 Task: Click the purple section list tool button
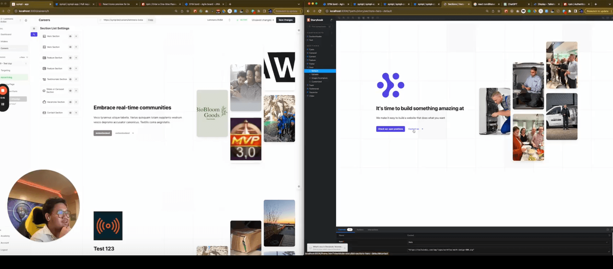click(x=34, y=34)
